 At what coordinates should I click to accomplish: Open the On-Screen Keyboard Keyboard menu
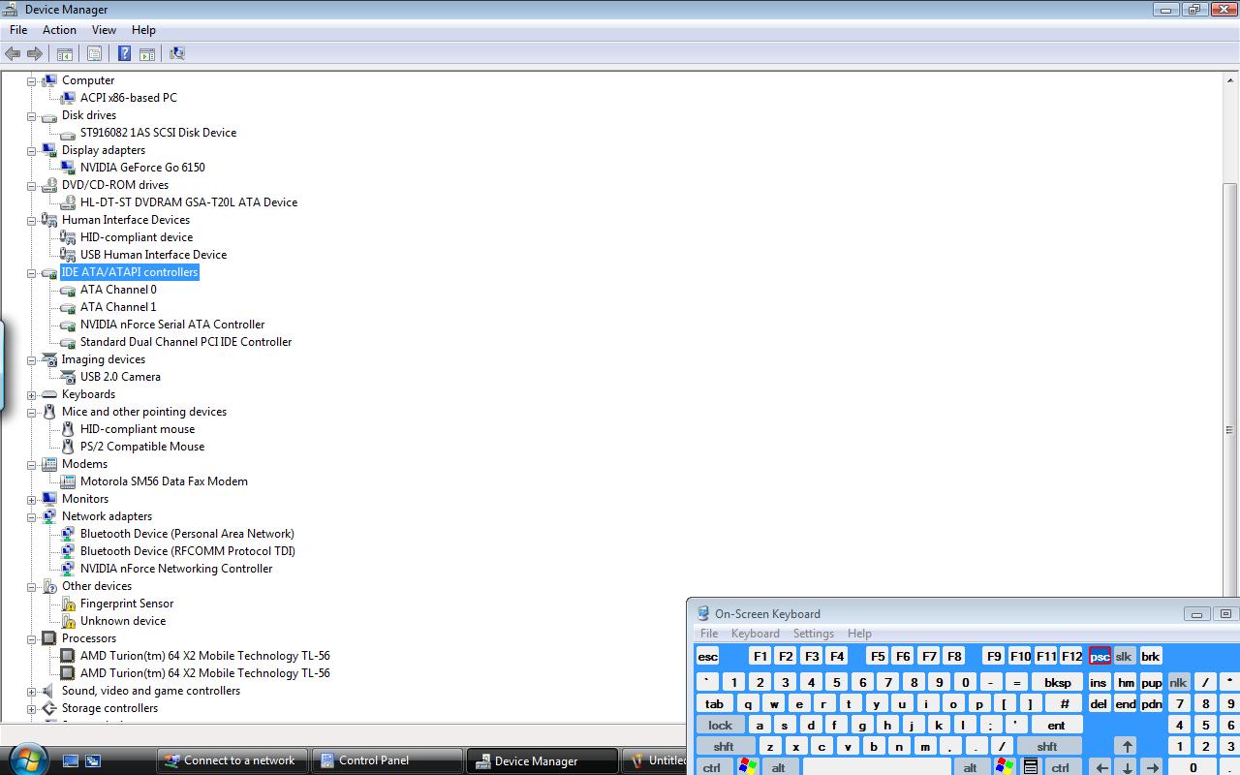click(x=756, y=634)
